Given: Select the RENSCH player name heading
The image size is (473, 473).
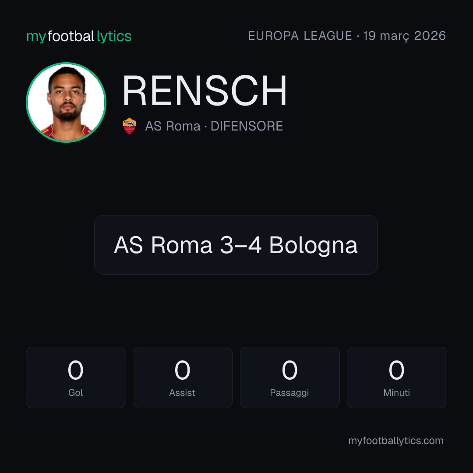Looking at the screenshot, I should click(x=205, y=91).
